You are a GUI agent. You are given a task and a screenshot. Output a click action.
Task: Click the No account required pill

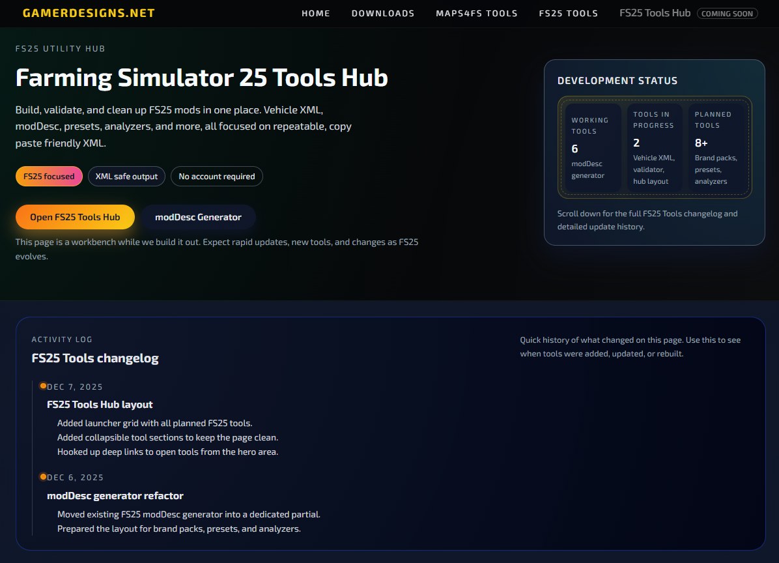pyautogui.click(x=217, y=177)
